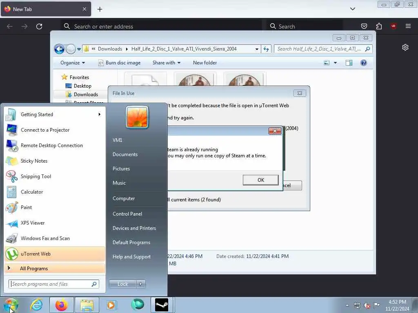418x313 pixels.
Task: Click Downloads in Explorer address bar
Action: 110,49
